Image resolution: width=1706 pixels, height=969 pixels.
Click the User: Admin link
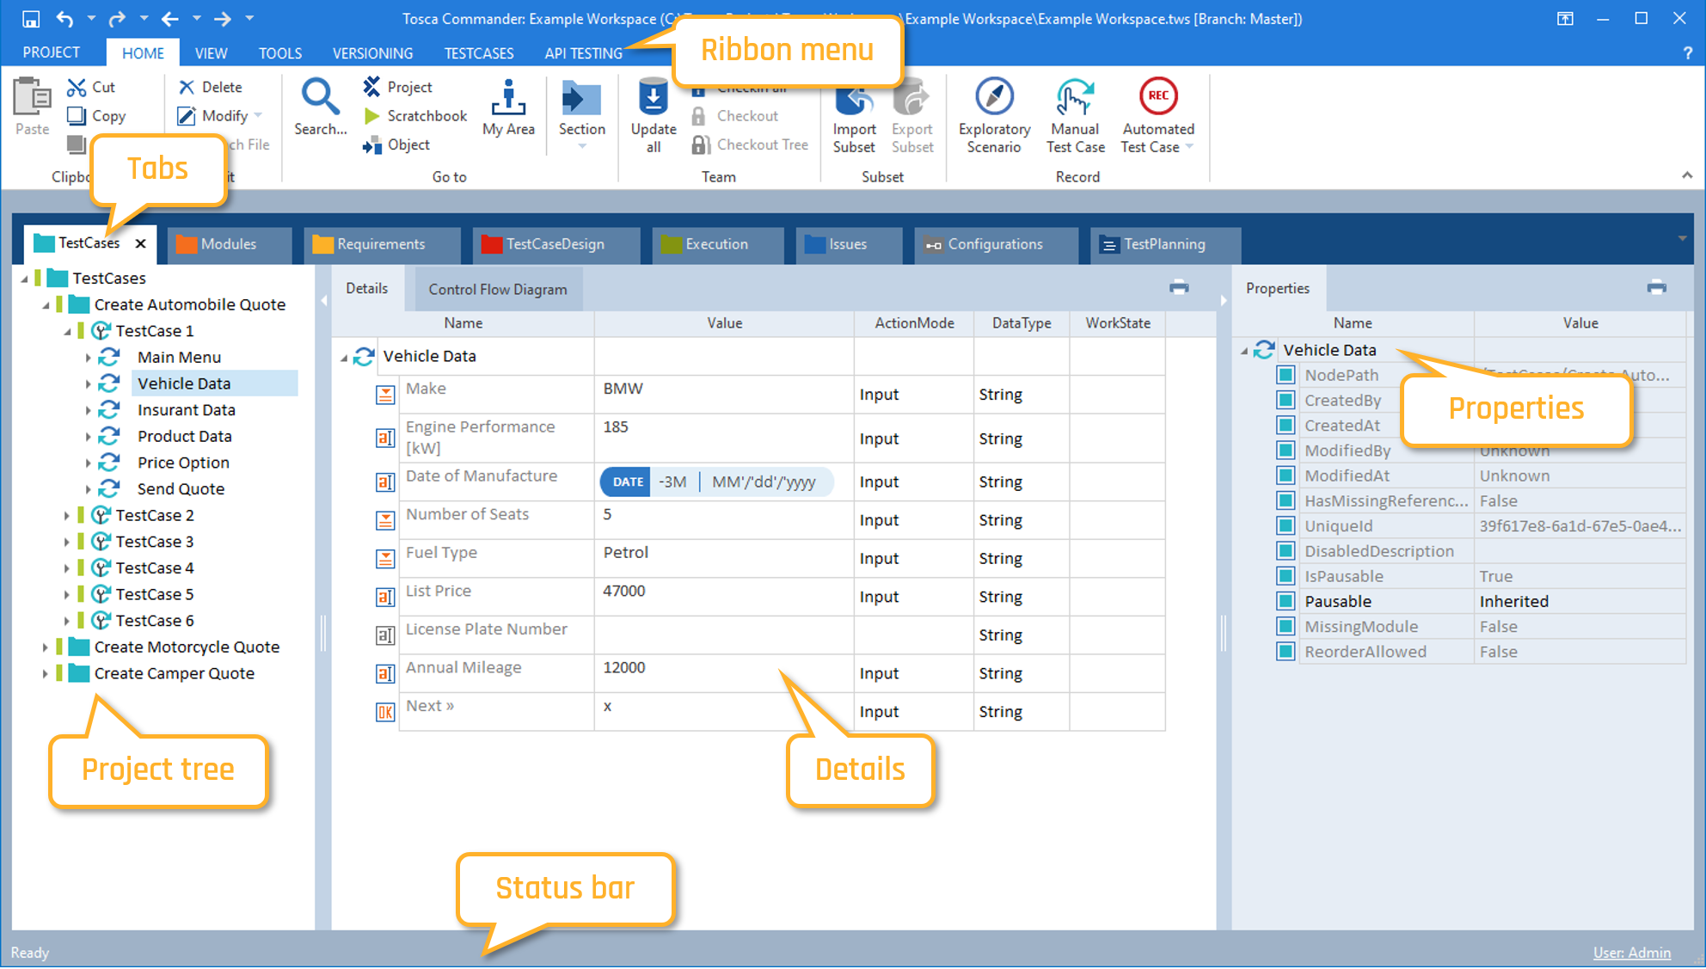point(1631,953)
